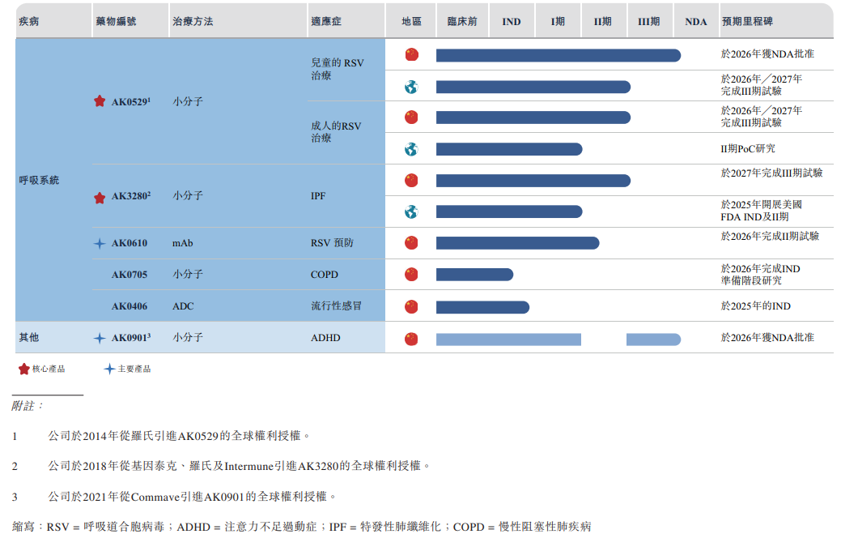Click the AK0705 COPD progress bar
The height and width of the screenshot is (534, 841).
coord(474,275)
